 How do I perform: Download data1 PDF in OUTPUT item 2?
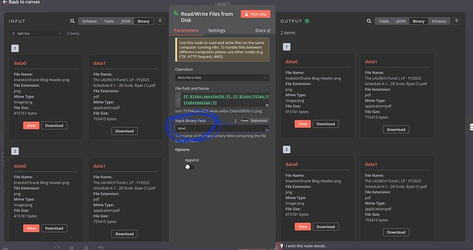coord(396,232)
